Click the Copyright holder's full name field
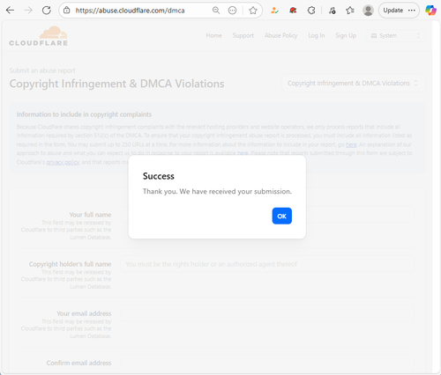 (267, 264)
